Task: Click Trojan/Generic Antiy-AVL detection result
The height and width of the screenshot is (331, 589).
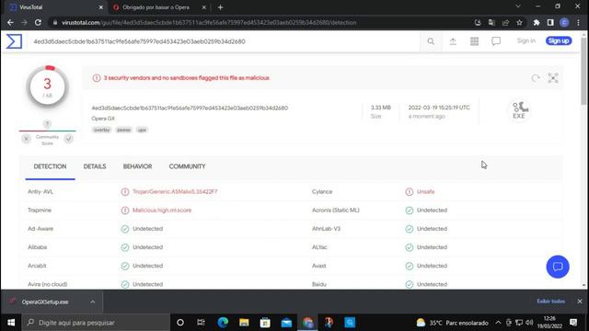Action: [x=175, y=192]
